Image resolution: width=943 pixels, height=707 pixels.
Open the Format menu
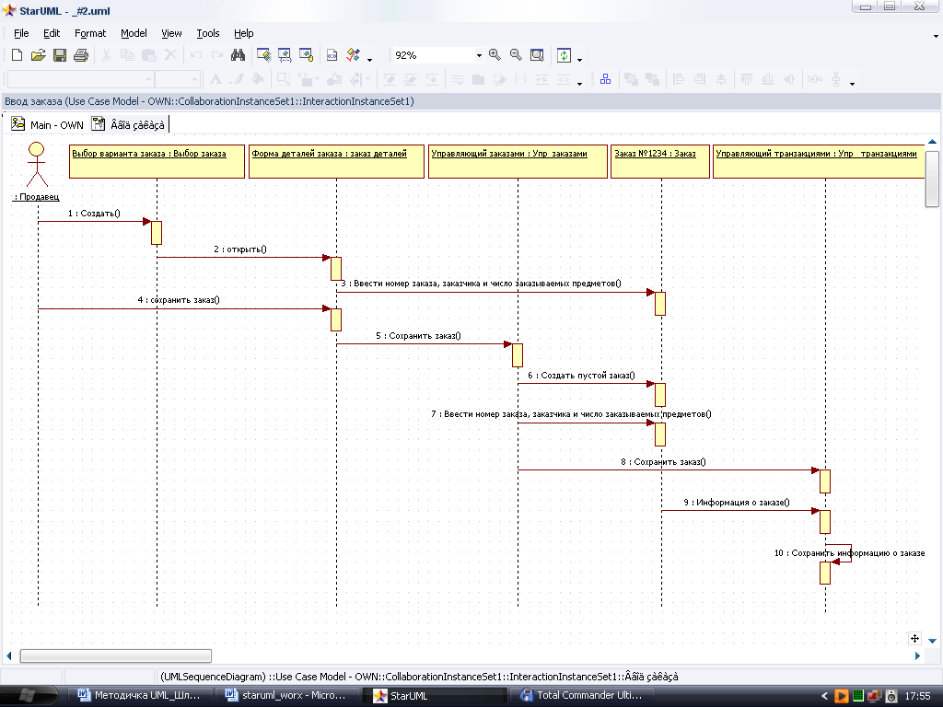click(90, 34)
